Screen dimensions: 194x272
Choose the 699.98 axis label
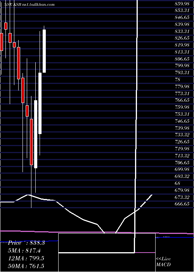click(182, 169)
